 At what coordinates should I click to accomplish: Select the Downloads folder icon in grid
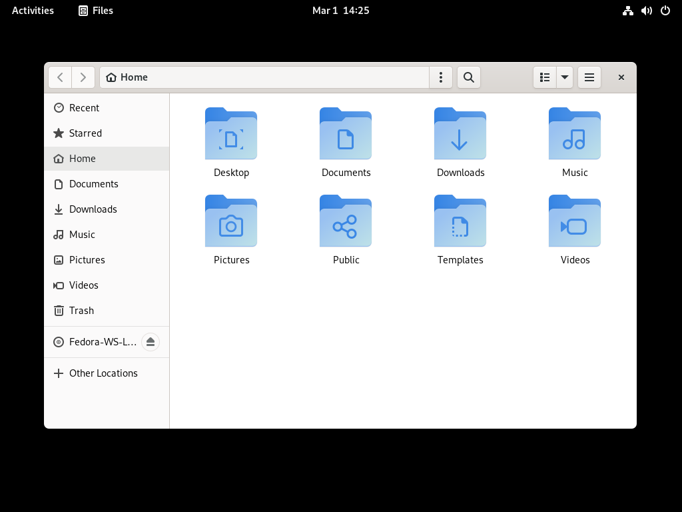click(x=460, y=133)
